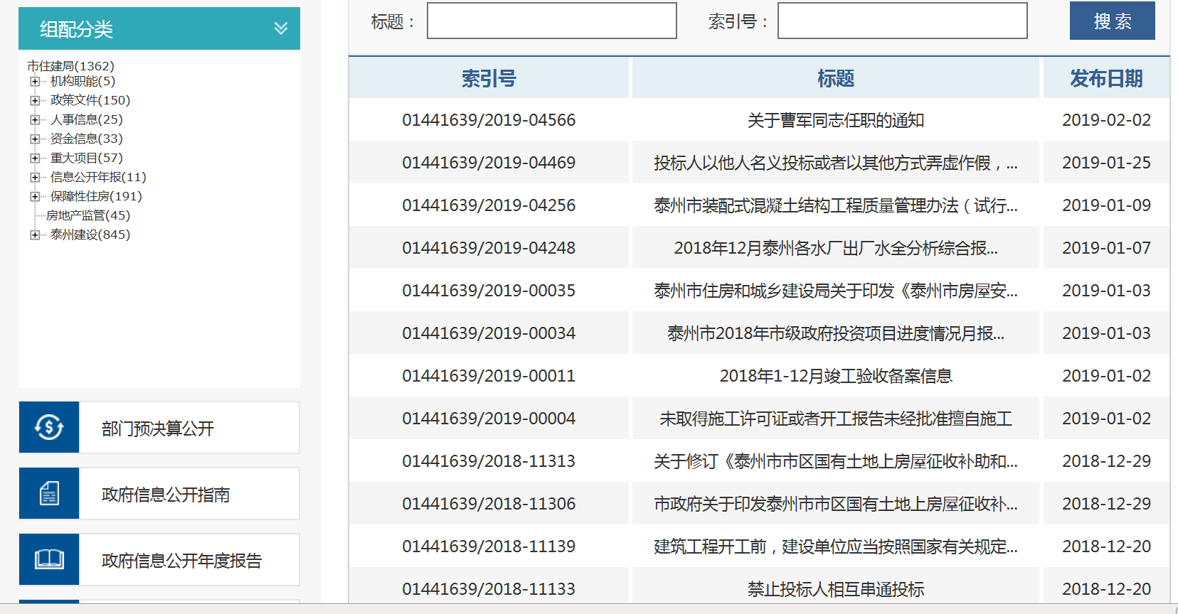Click the budget disclosure dollar icon

coord(49,427)
